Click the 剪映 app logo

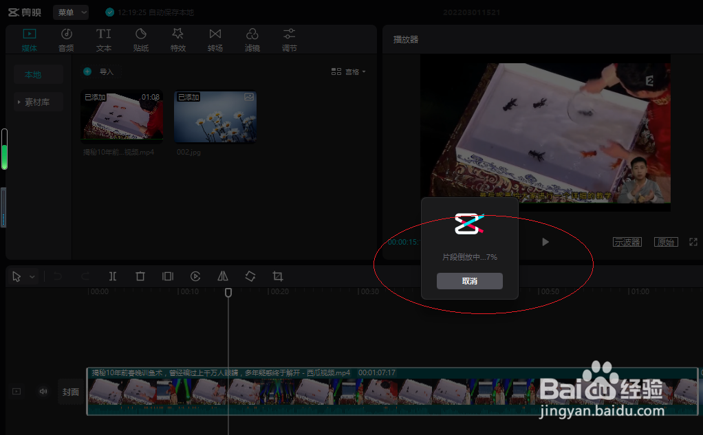25,12
